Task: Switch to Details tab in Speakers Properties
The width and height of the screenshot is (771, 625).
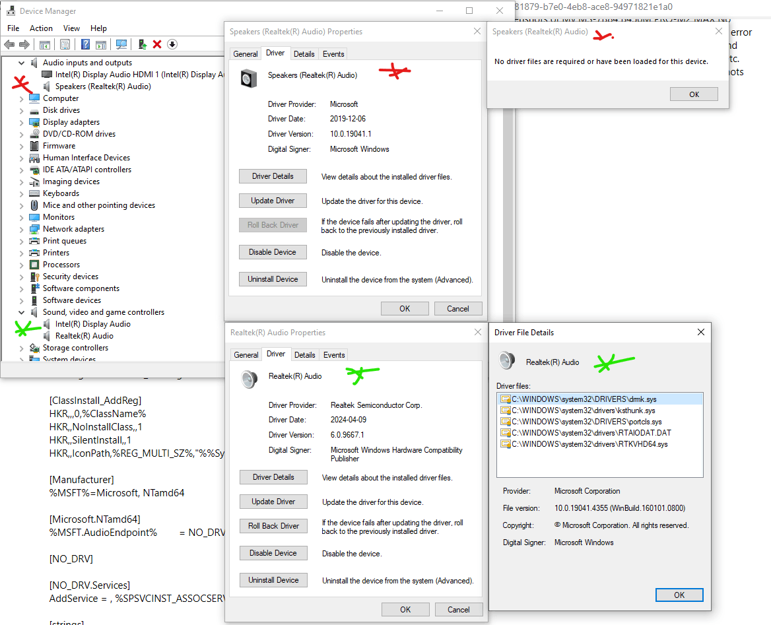Action: pos(304,54)
